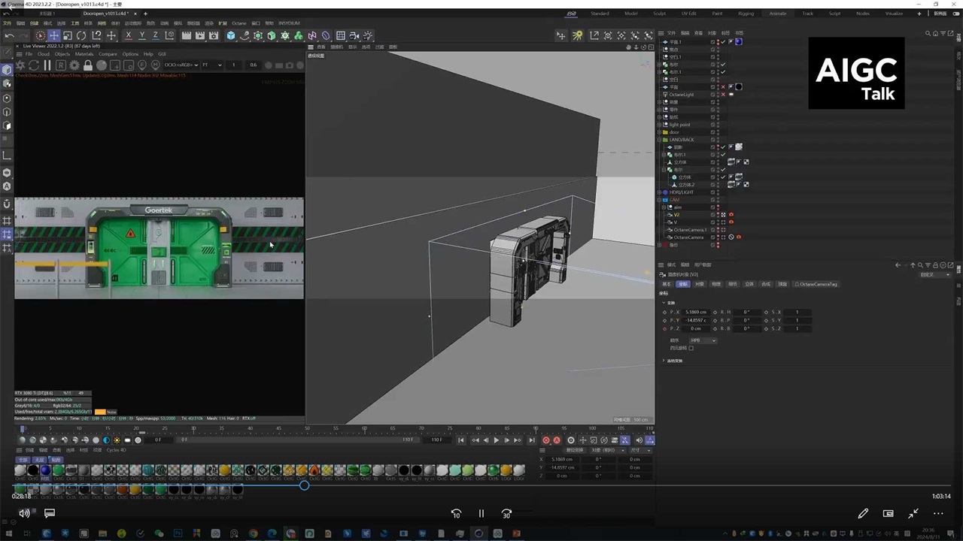The width and height of the screenshot is (963, 541).
Task: Collapse the LAND/BACK group
Action: click(x=660, y=140)
